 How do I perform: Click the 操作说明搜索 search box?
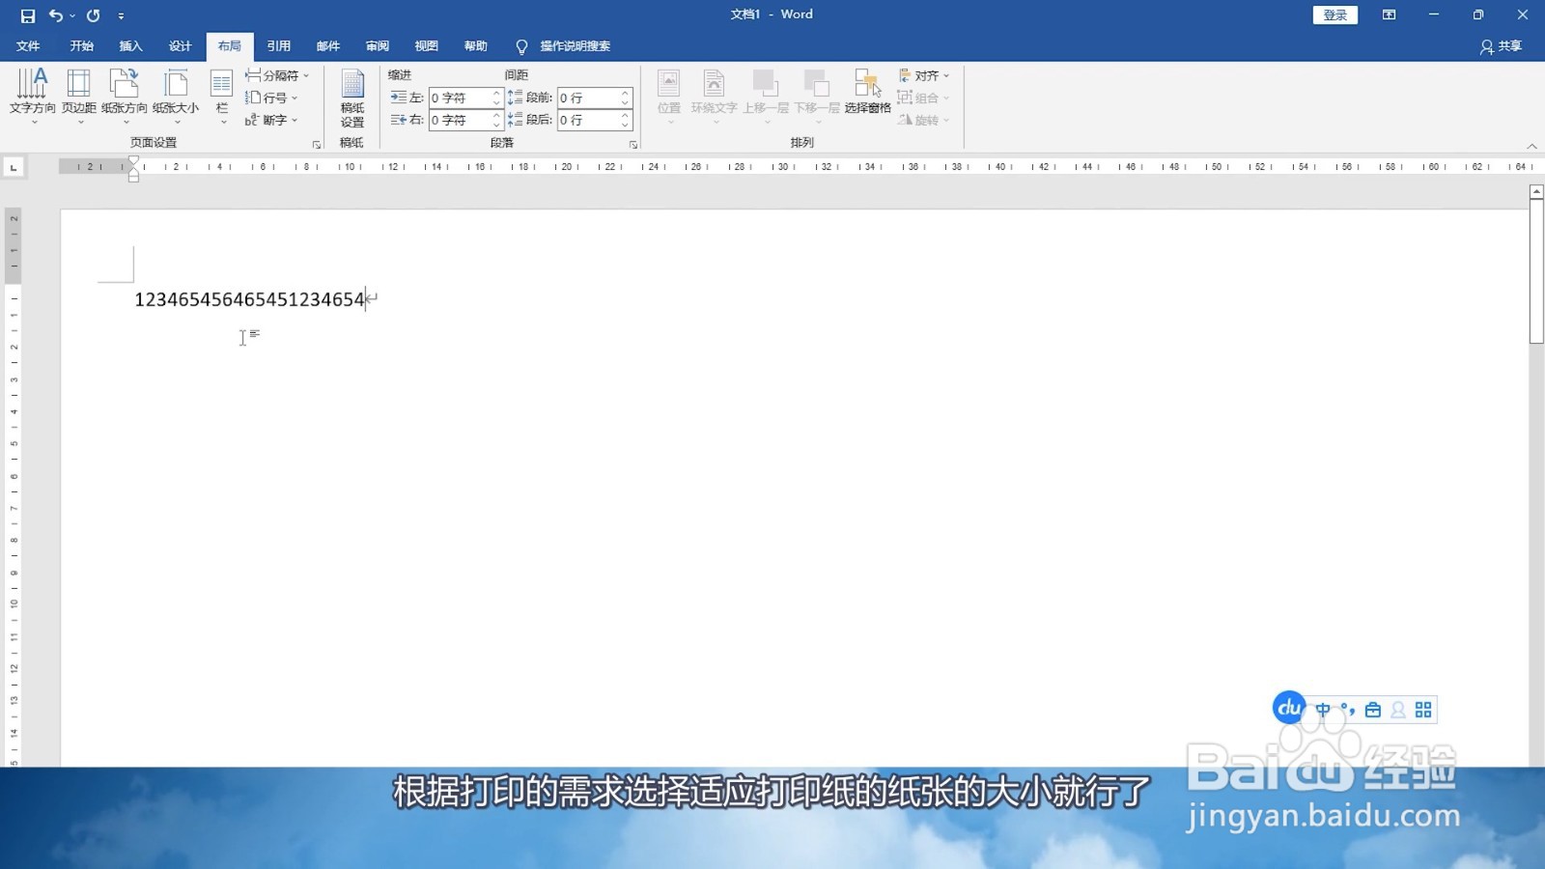pos(564,46)
